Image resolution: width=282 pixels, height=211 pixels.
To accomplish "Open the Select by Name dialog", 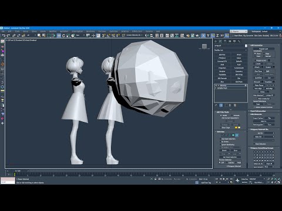I will point(43,35).
